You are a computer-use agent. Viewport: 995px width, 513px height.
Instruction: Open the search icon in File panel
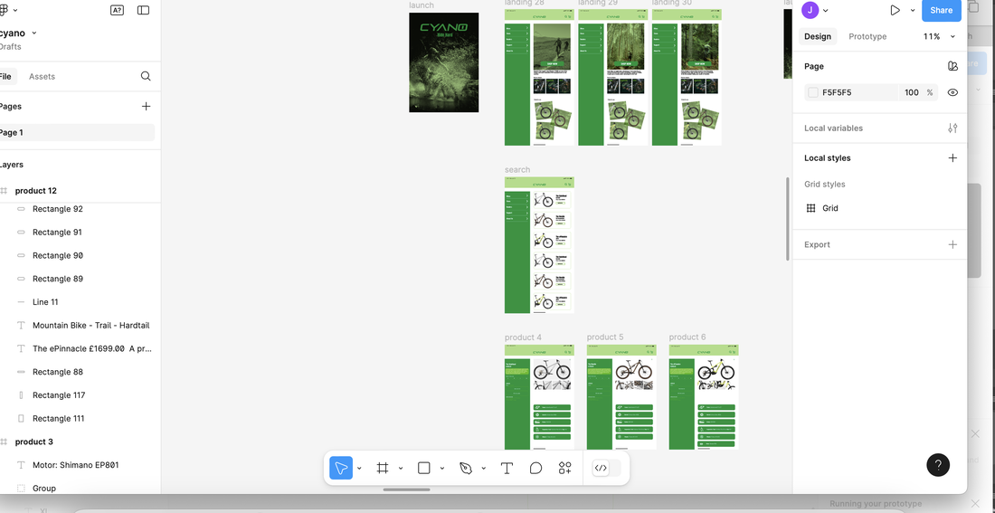coord(146,76)
